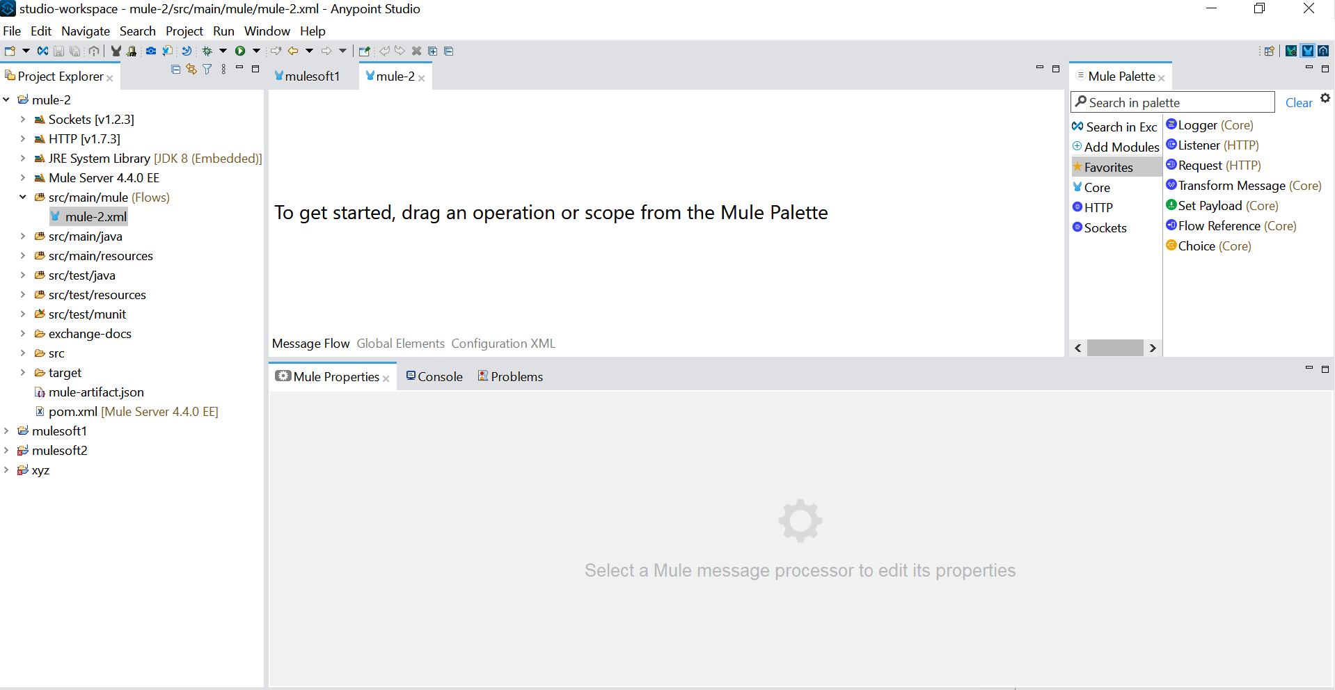Close the mule-2 editor tab
The image size is (1335, 690).
(422, 78)
